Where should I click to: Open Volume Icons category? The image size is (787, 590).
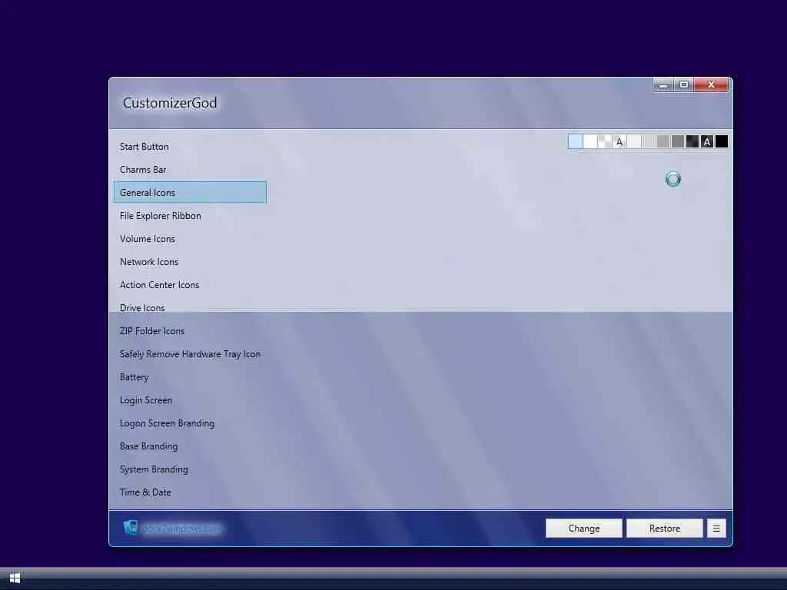(191, 239)
